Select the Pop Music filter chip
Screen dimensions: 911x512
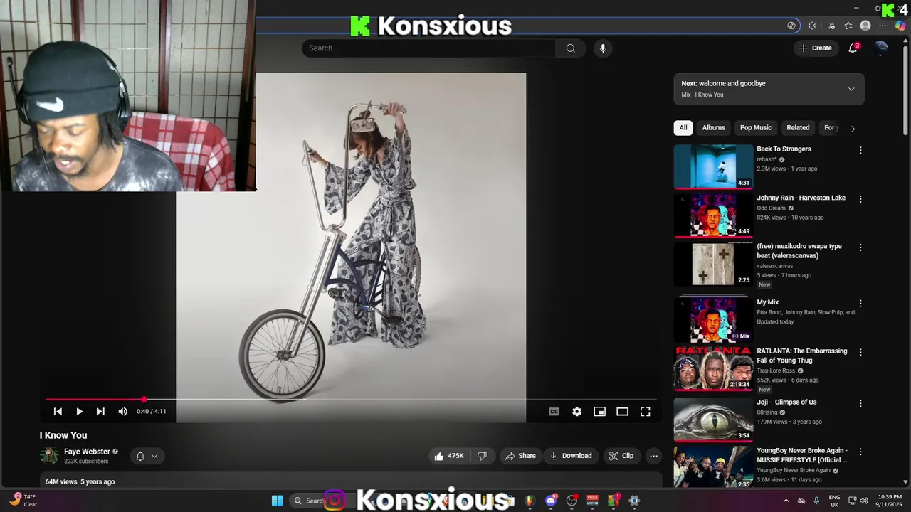click(x=756, y=128)
